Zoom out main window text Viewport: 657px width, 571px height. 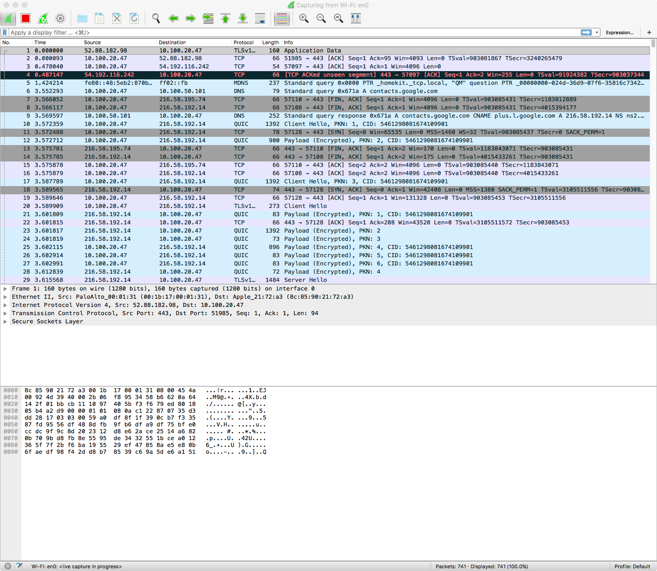tap(321, 18)
